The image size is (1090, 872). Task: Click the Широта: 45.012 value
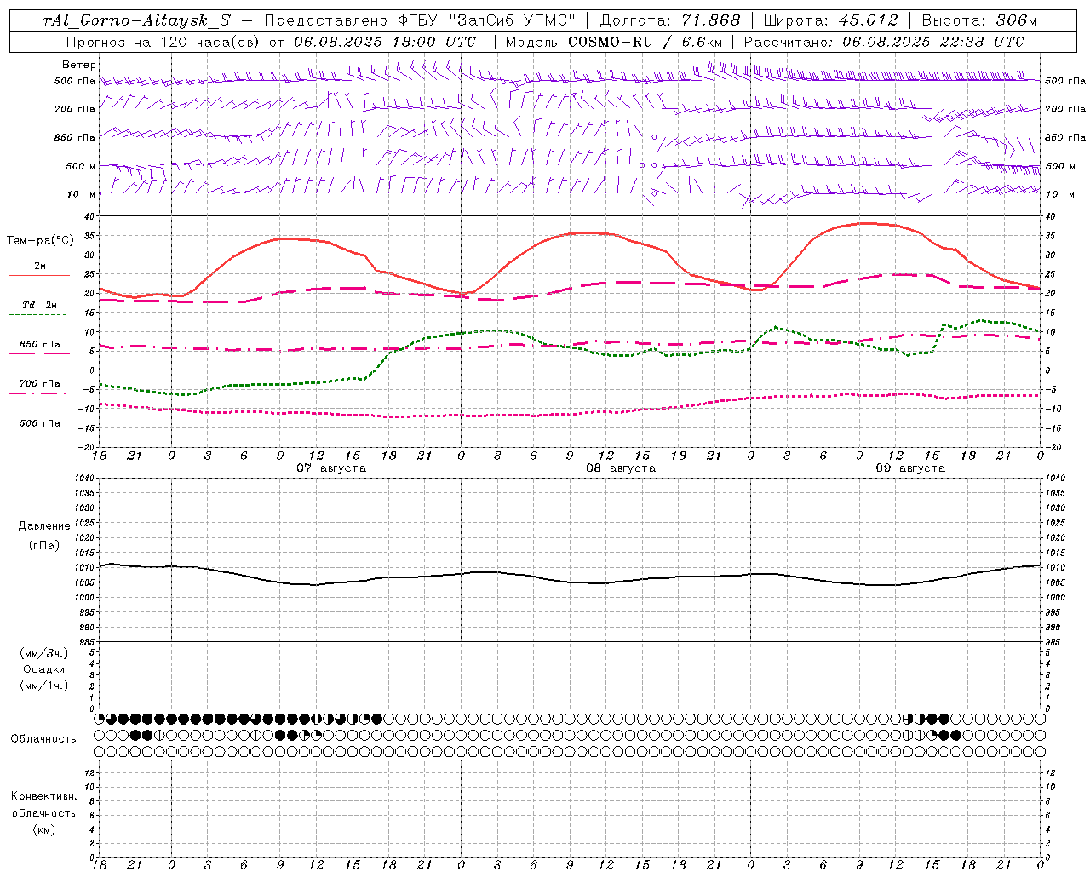tap(830, 20)
